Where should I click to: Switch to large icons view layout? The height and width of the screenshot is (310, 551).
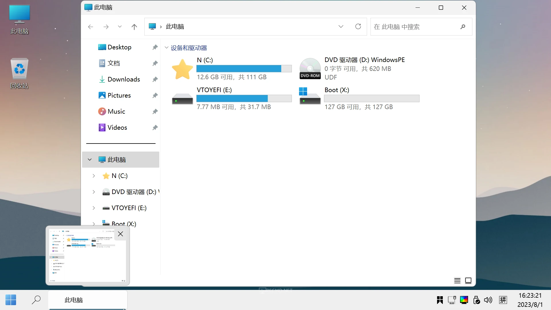pyautogui.click(x=468, y=281)
